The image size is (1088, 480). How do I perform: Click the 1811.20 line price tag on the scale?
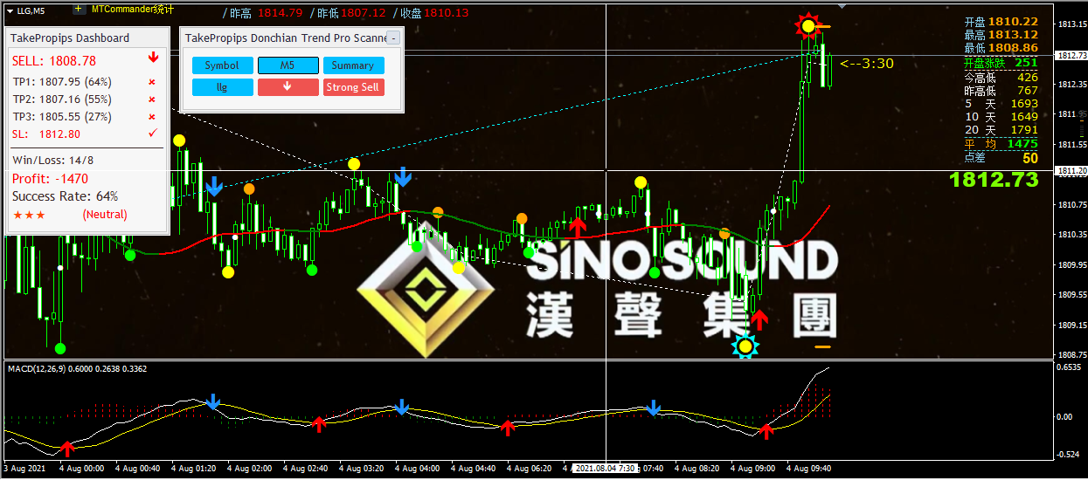1071,170
